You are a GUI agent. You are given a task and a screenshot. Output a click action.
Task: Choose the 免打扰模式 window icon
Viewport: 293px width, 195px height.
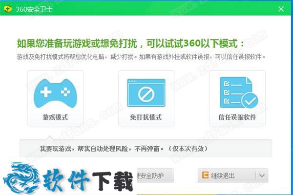click(x=146, y=93)
